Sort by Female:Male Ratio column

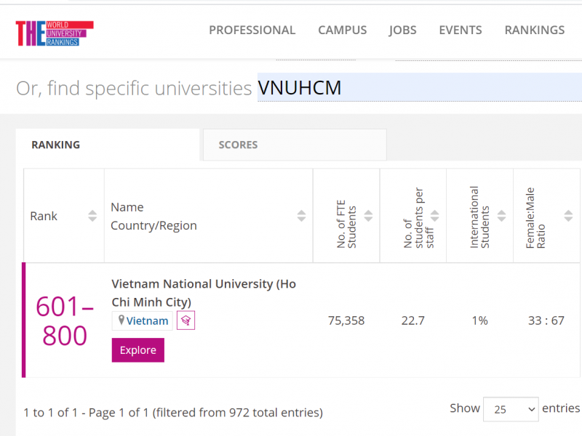pos(567,214)
